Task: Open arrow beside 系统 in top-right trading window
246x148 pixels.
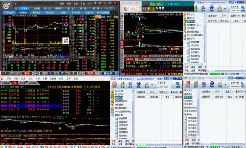Action: pos(225,8)
